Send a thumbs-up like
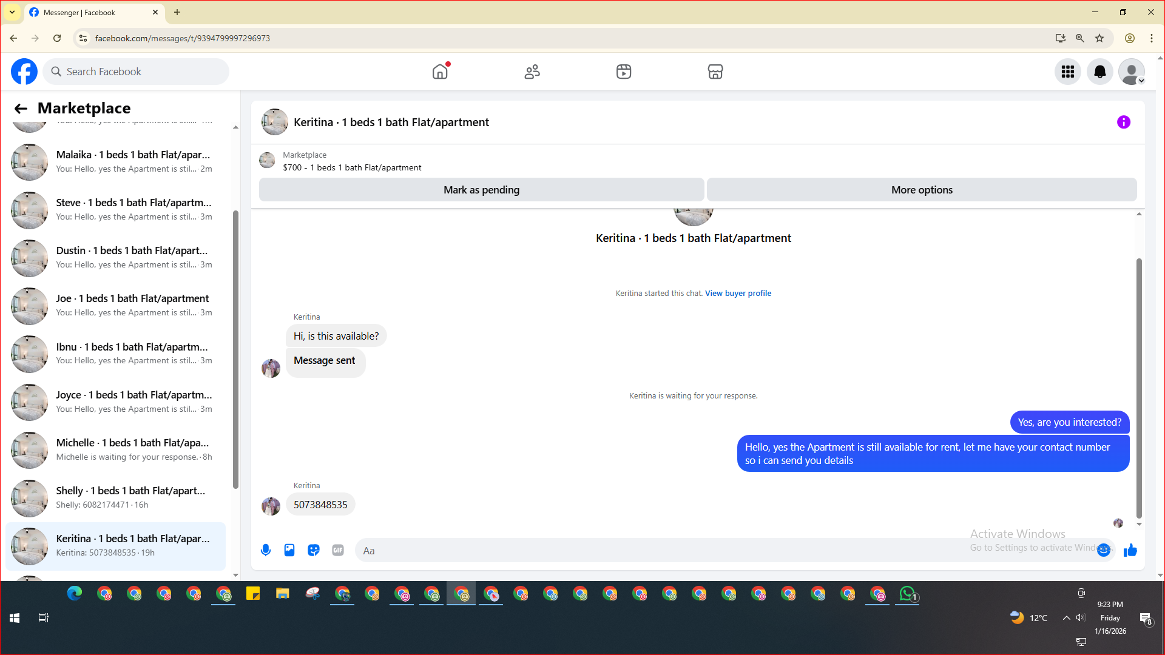Screen dimensions: 1165x655 1130,550
